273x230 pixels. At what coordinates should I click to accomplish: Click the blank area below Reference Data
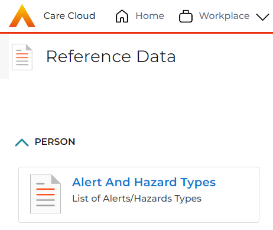coord(138,102)
